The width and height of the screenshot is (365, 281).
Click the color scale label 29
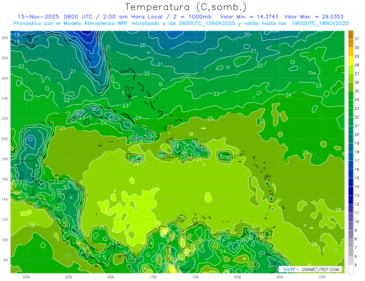click(x=357, y=56)
